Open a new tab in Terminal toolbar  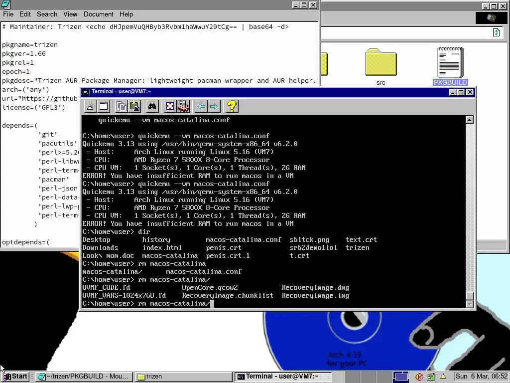(91, 106)
